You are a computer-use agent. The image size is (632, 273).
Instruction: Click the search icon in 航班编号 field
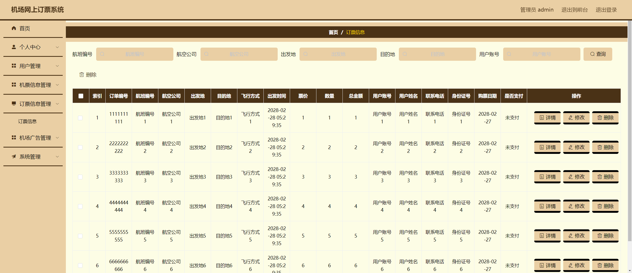(x=102, y=54)
